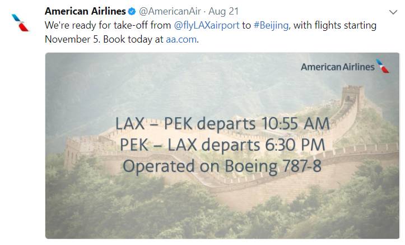Open the tweet options chevron menu
Viewport: 405px width, 245px height.
pos(392,12)
